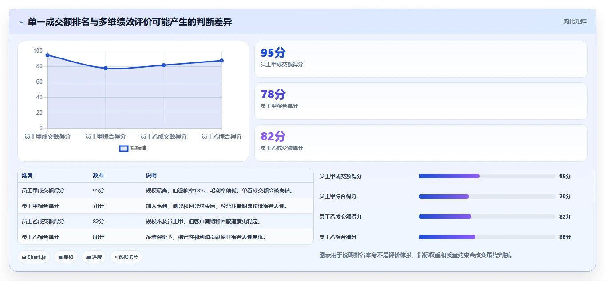Click the caption 员工乙成交额得分 under 82分 card value
605x281 pixels.
(x=282, y=148)
